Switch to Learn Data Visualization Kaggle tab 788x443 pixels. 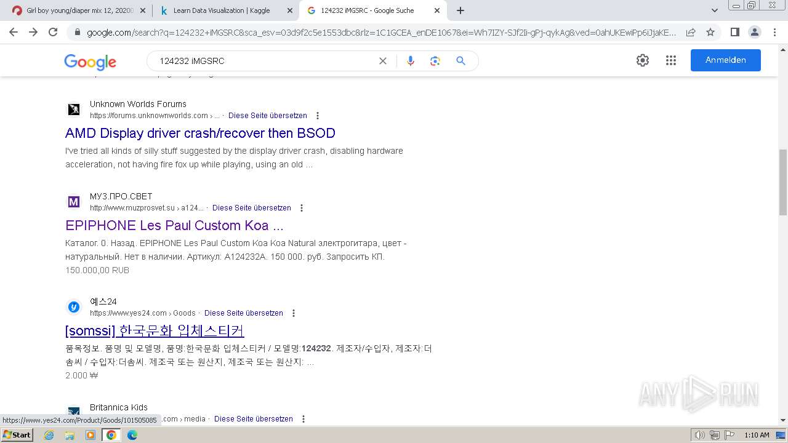(x=226, y=10)
